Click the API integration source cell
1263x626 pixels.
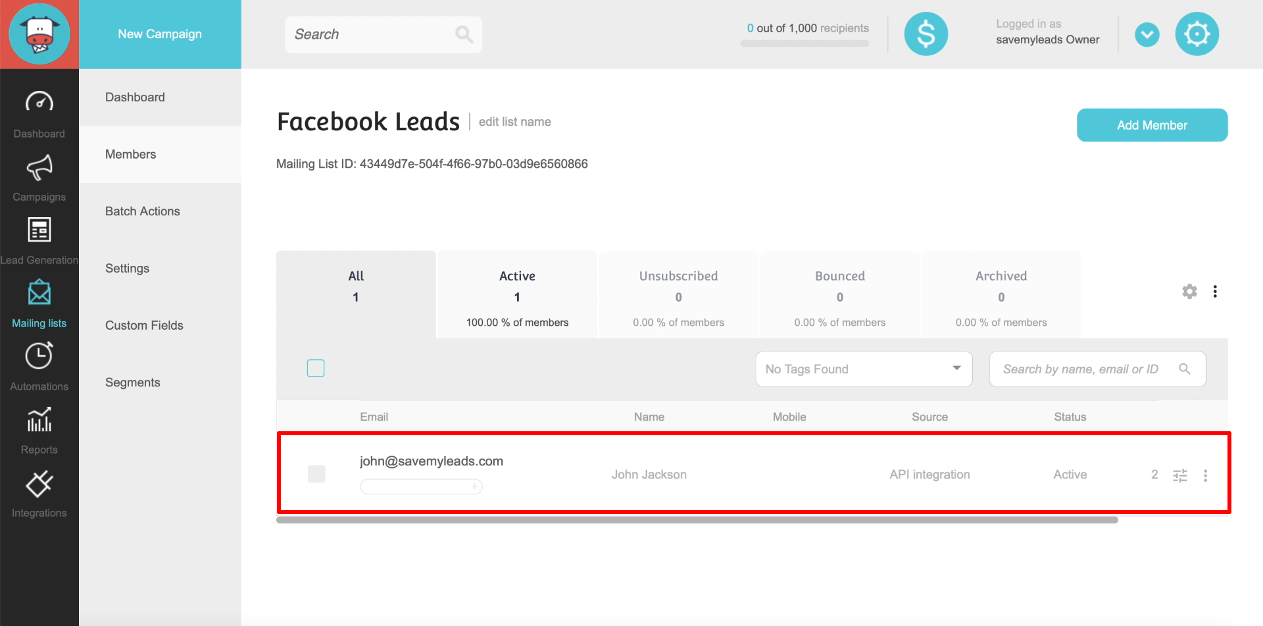click(x=929, y=475)
